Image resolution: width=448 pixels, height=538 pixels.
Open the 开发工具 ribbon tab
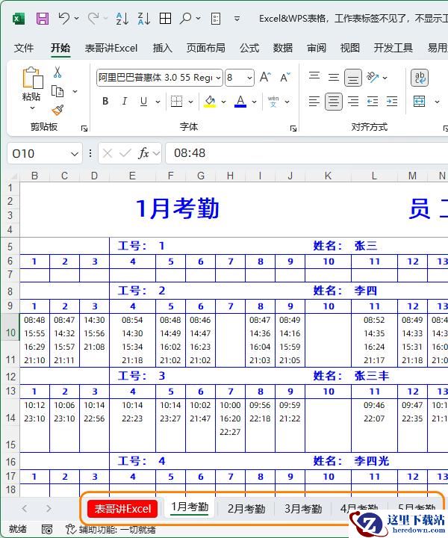[393, 48]
